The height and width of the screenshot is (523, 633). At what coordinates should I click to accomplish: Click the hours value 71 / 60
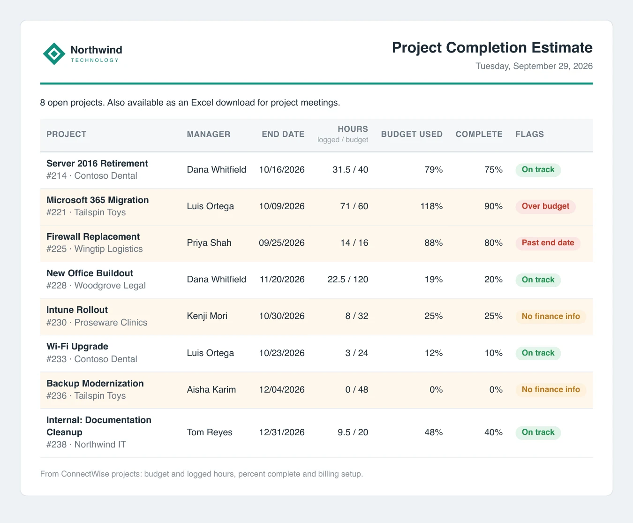pyautogui.click(x=354, y=206)
